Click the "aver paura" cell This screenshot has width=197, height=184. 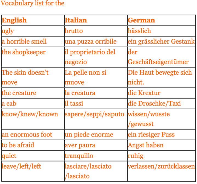pos(80,145)
